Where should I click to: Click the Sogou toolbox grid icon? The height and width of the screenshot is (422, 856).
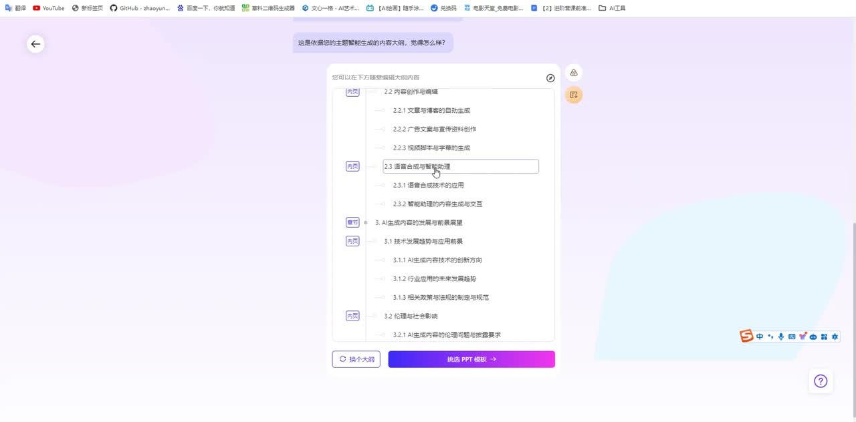(x=824, y=337)
